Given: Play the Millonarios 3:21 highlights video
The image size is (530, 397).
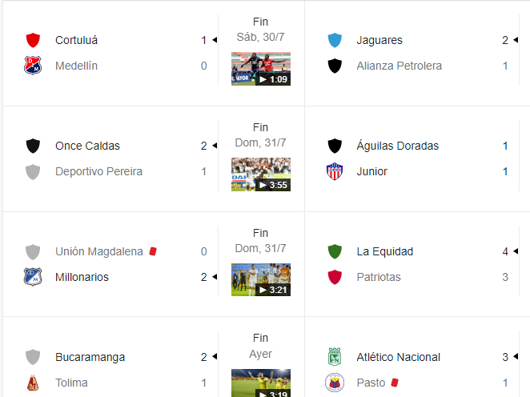Looking at the screenshot, I should click(261, 280).
